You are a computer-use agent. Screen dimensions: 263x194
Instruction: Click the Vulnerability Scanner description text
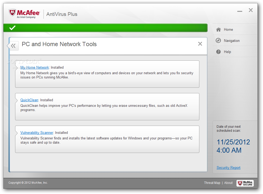tap(106, 140)
